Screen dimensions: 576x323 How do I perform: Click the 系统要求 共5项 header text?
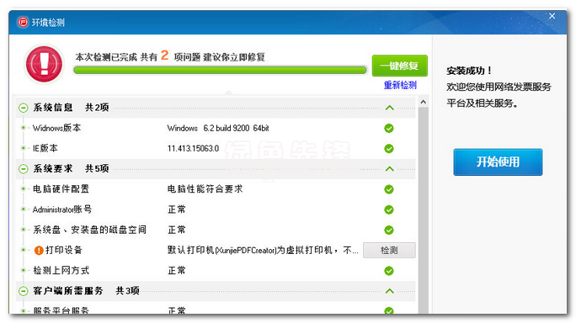(71, 168)
